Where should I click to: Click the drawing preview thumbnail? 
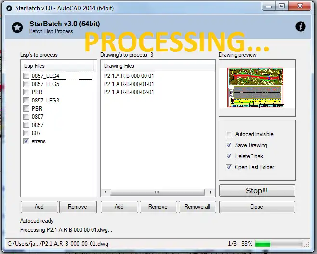click(256, 88)
